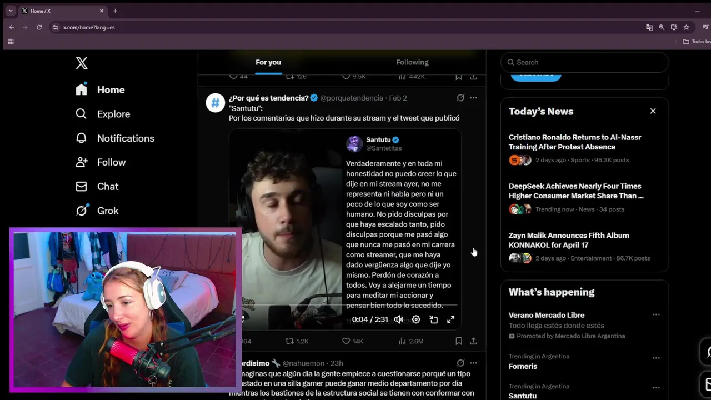Viewport: 711px width, 400px height.
Task: View site information icon in address bar
Action: coord(56,27)
